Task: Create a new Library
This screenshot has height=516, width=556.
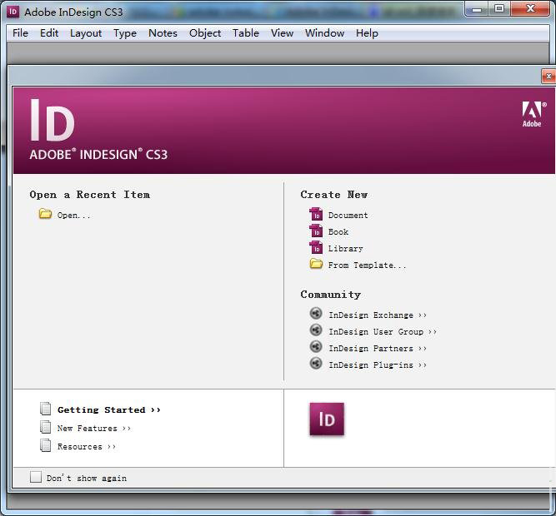Action: pos(345,249)
